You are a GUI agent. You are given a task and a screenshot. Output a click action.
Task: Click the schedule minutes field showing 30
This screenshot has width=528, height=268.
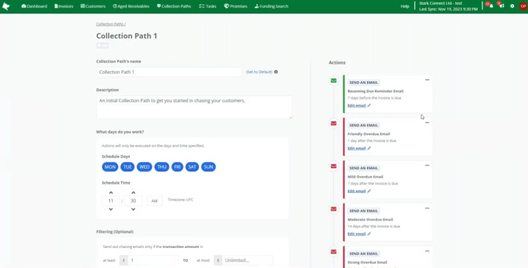[134, 201]
